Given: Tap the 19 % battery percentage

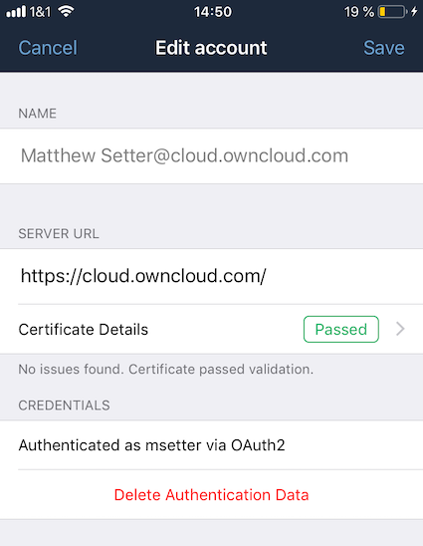Looking at the screenshot, I should (x=359, y=12).
